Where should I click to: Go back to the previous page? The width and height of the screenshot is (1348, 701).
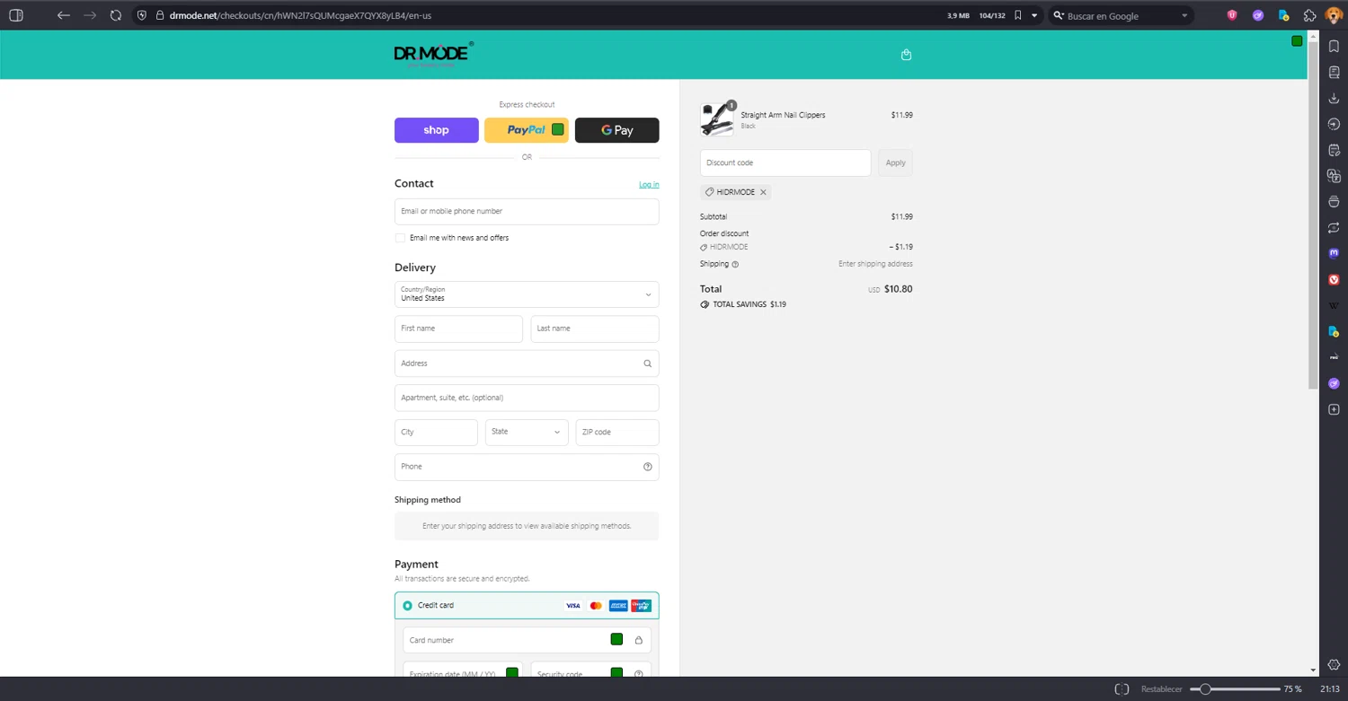[63, 15]
